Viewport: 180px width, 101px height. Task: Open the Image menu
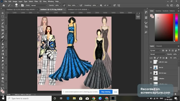pyautogui.click(x=15, y=2)
